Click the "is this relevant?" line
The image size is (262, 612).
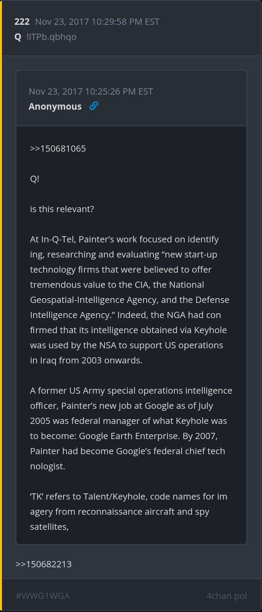tap(62, 209)
